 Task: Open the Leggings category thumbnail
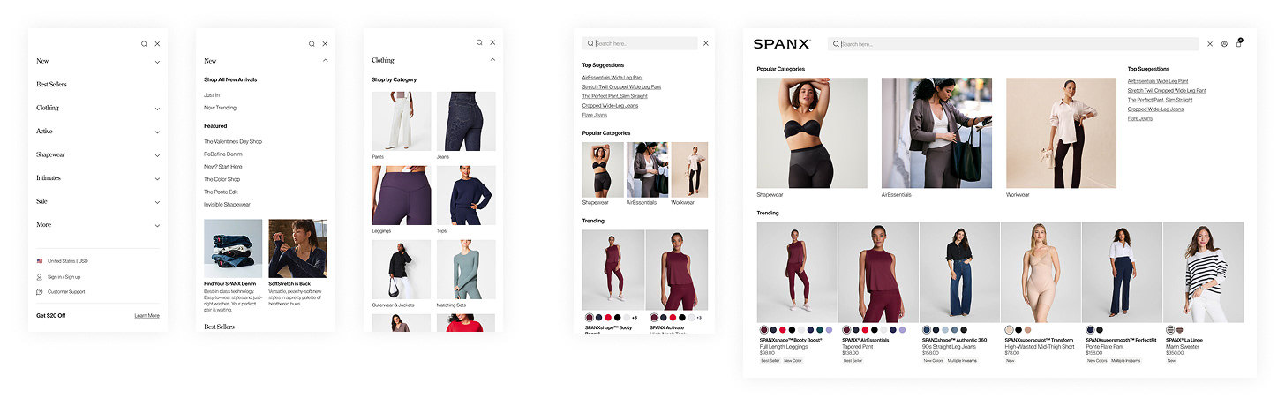(402, 196)
